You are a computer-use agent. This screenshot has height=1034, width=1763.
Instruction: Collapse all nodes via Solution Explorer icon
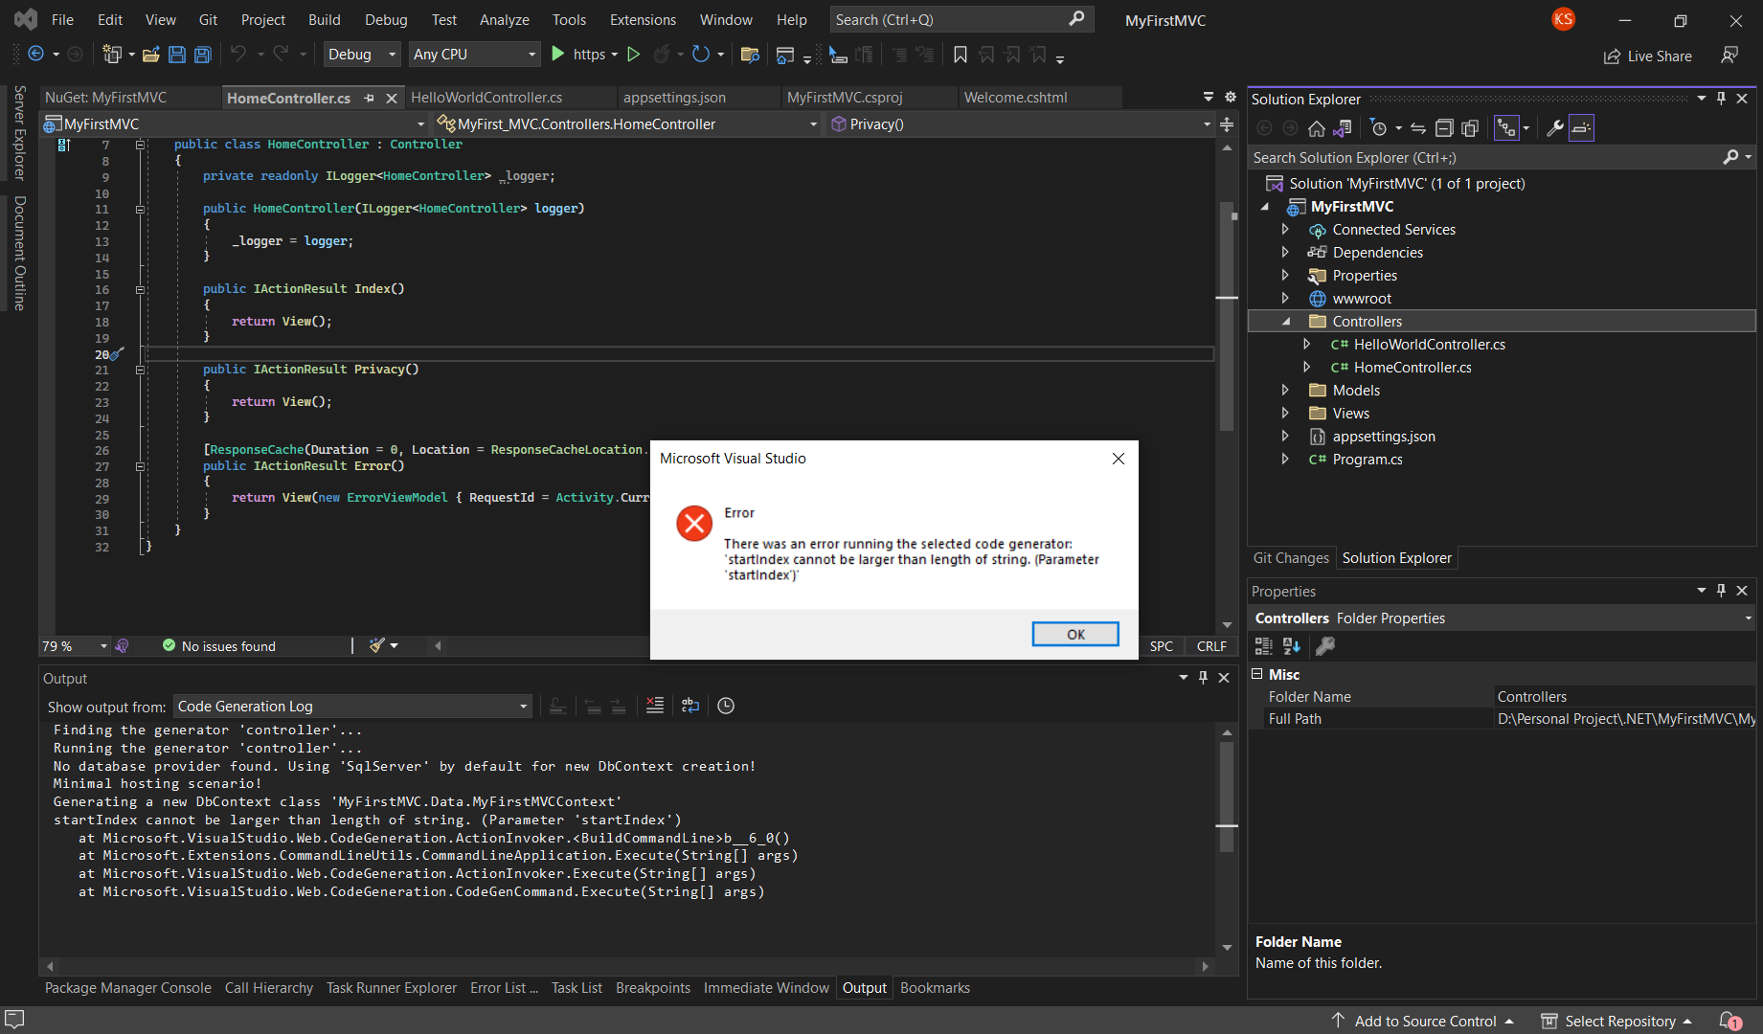[x=1444, y=127]
